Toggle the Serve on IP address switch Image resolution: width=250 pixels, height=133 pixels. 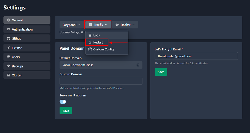[63, 102]
